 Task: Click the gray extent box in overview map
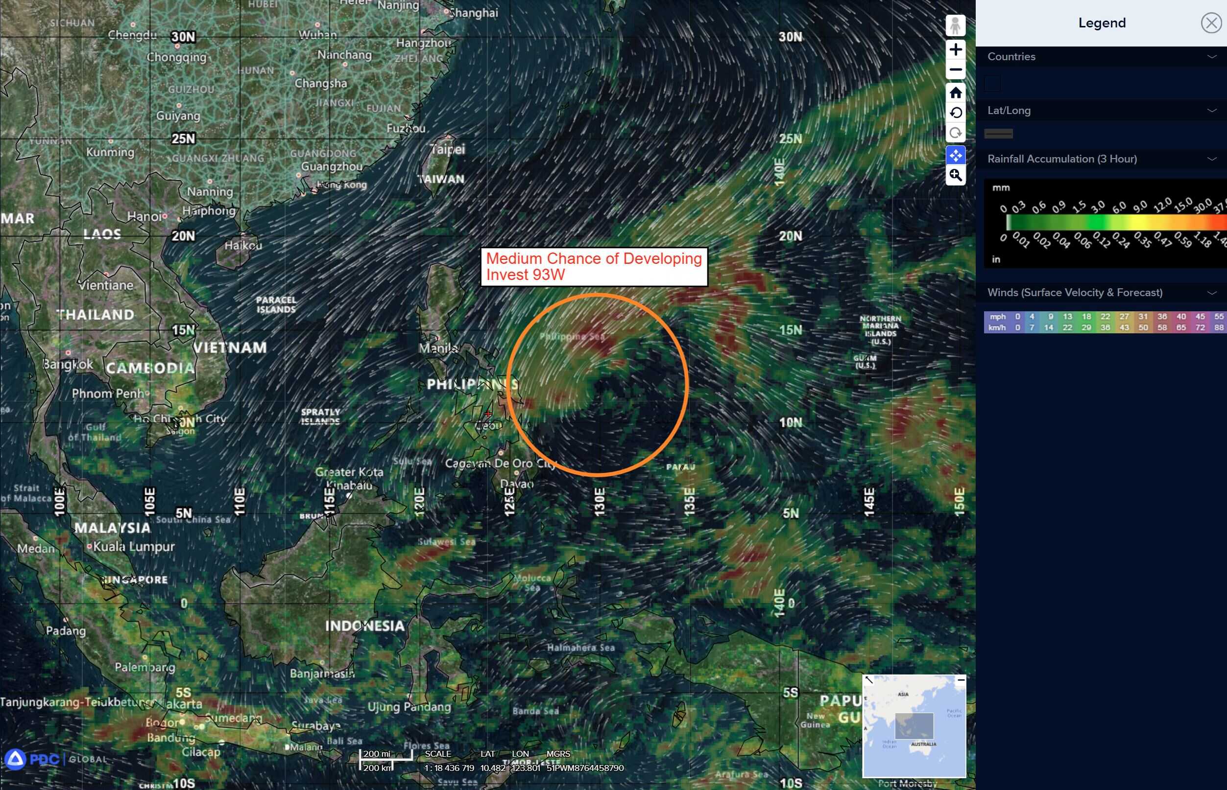click(914, 725)
